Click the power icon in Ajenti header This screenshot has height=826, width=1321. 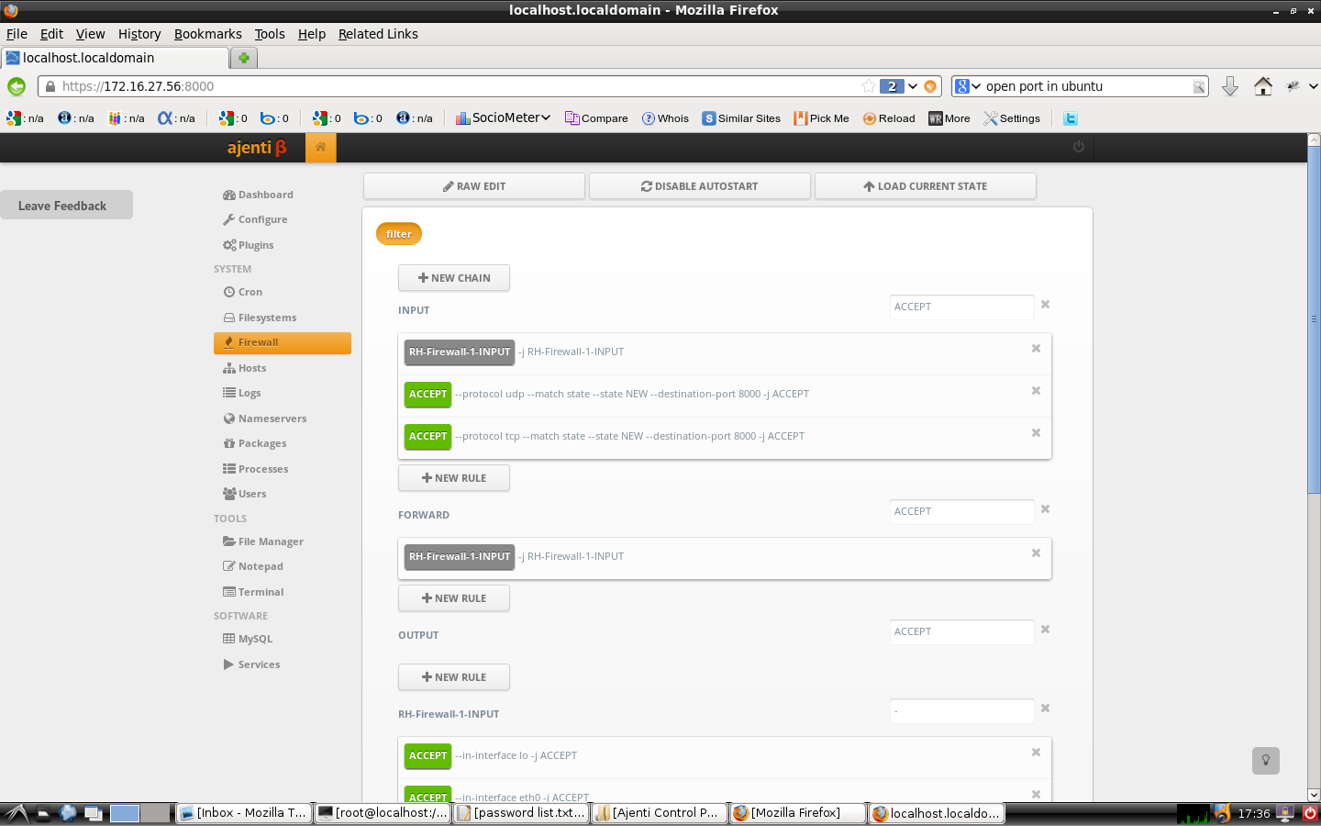(x=1079, y=147)
